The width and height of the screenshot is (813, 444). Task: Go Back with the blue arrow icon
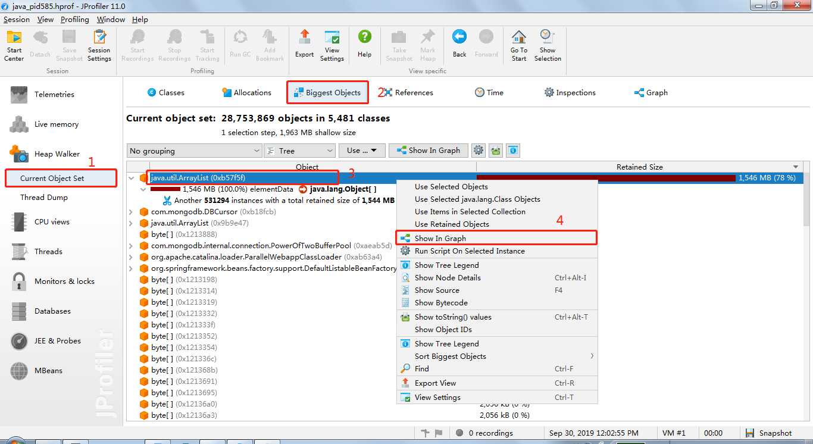point(459,45)
